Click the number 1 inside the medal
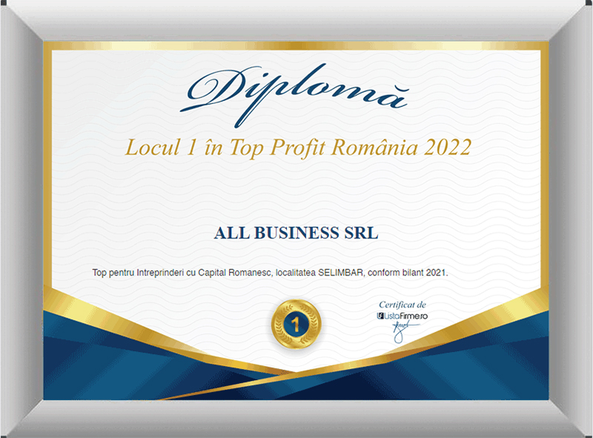The width and height of the screenshot is (593, 438). [296, 323]
